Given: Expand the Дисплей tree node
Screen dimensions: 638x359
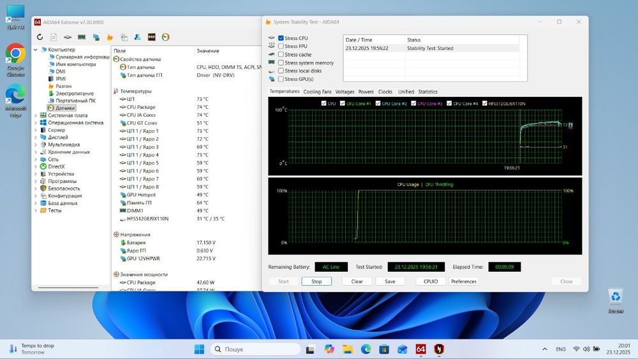Looking at the screenshot, I should click(36, 138).
